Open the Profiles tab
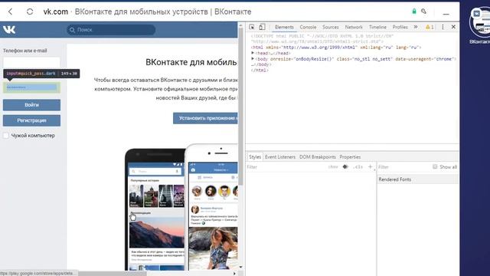 pos(400,28)
